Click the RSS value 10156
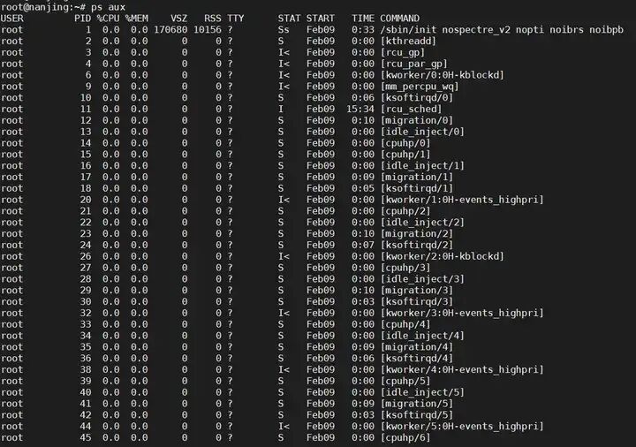 click(x=206, y=29)
